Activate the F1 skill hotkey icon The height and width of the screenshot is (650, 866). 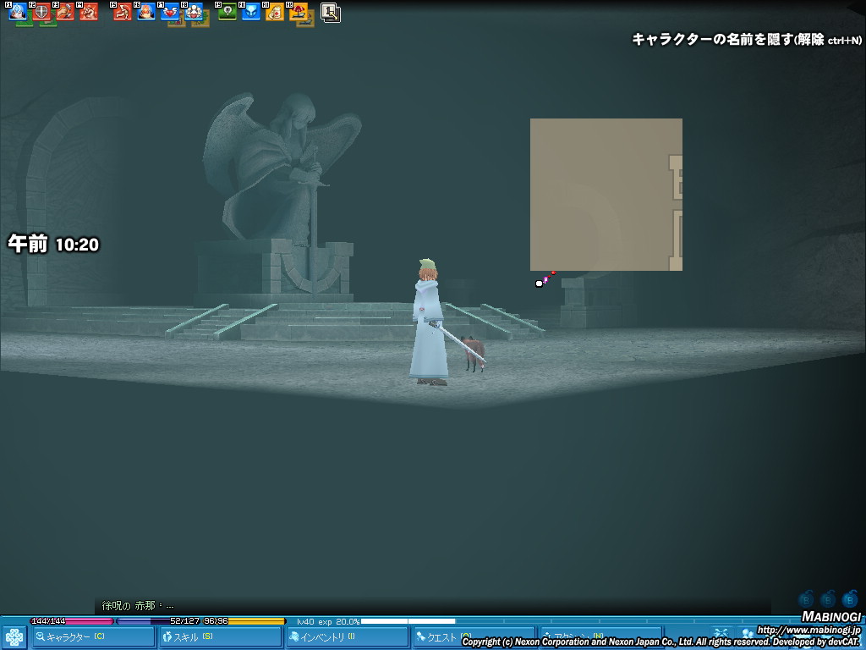point(18,12)
